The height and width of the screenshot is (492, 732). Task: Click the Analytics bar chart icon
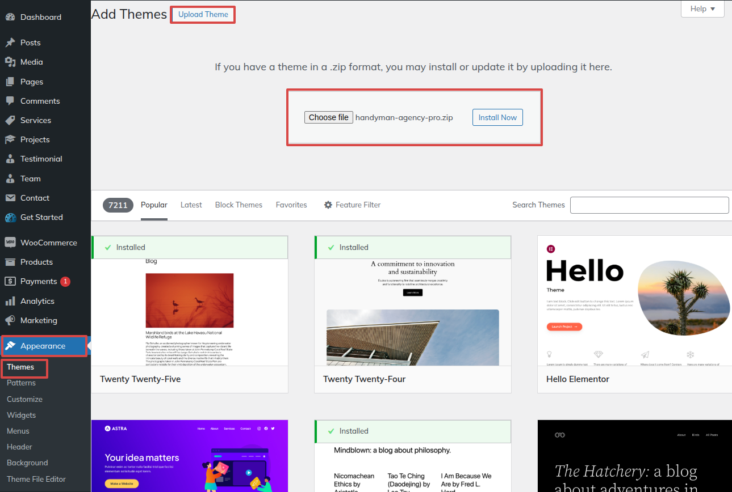click(10, 301)
